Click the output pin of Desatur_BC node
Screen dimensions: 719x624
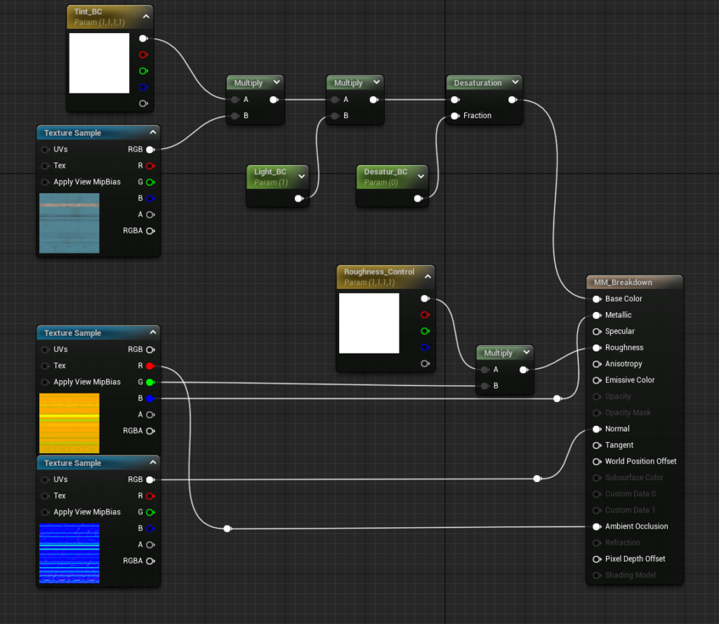coord(418,199)
